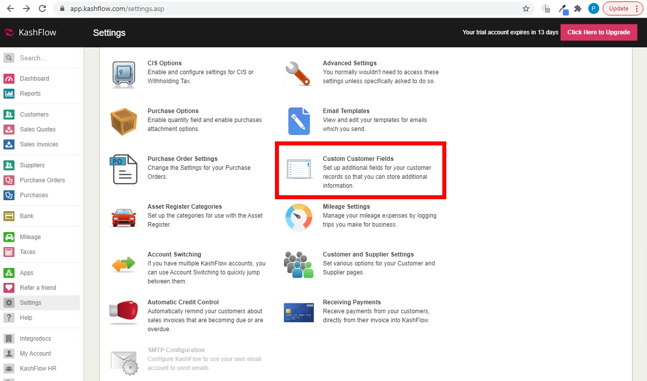The height and width of the screenshot is (381, 647).
Task: Click the Apps icon in sidebar
Action: pos(9,273)
